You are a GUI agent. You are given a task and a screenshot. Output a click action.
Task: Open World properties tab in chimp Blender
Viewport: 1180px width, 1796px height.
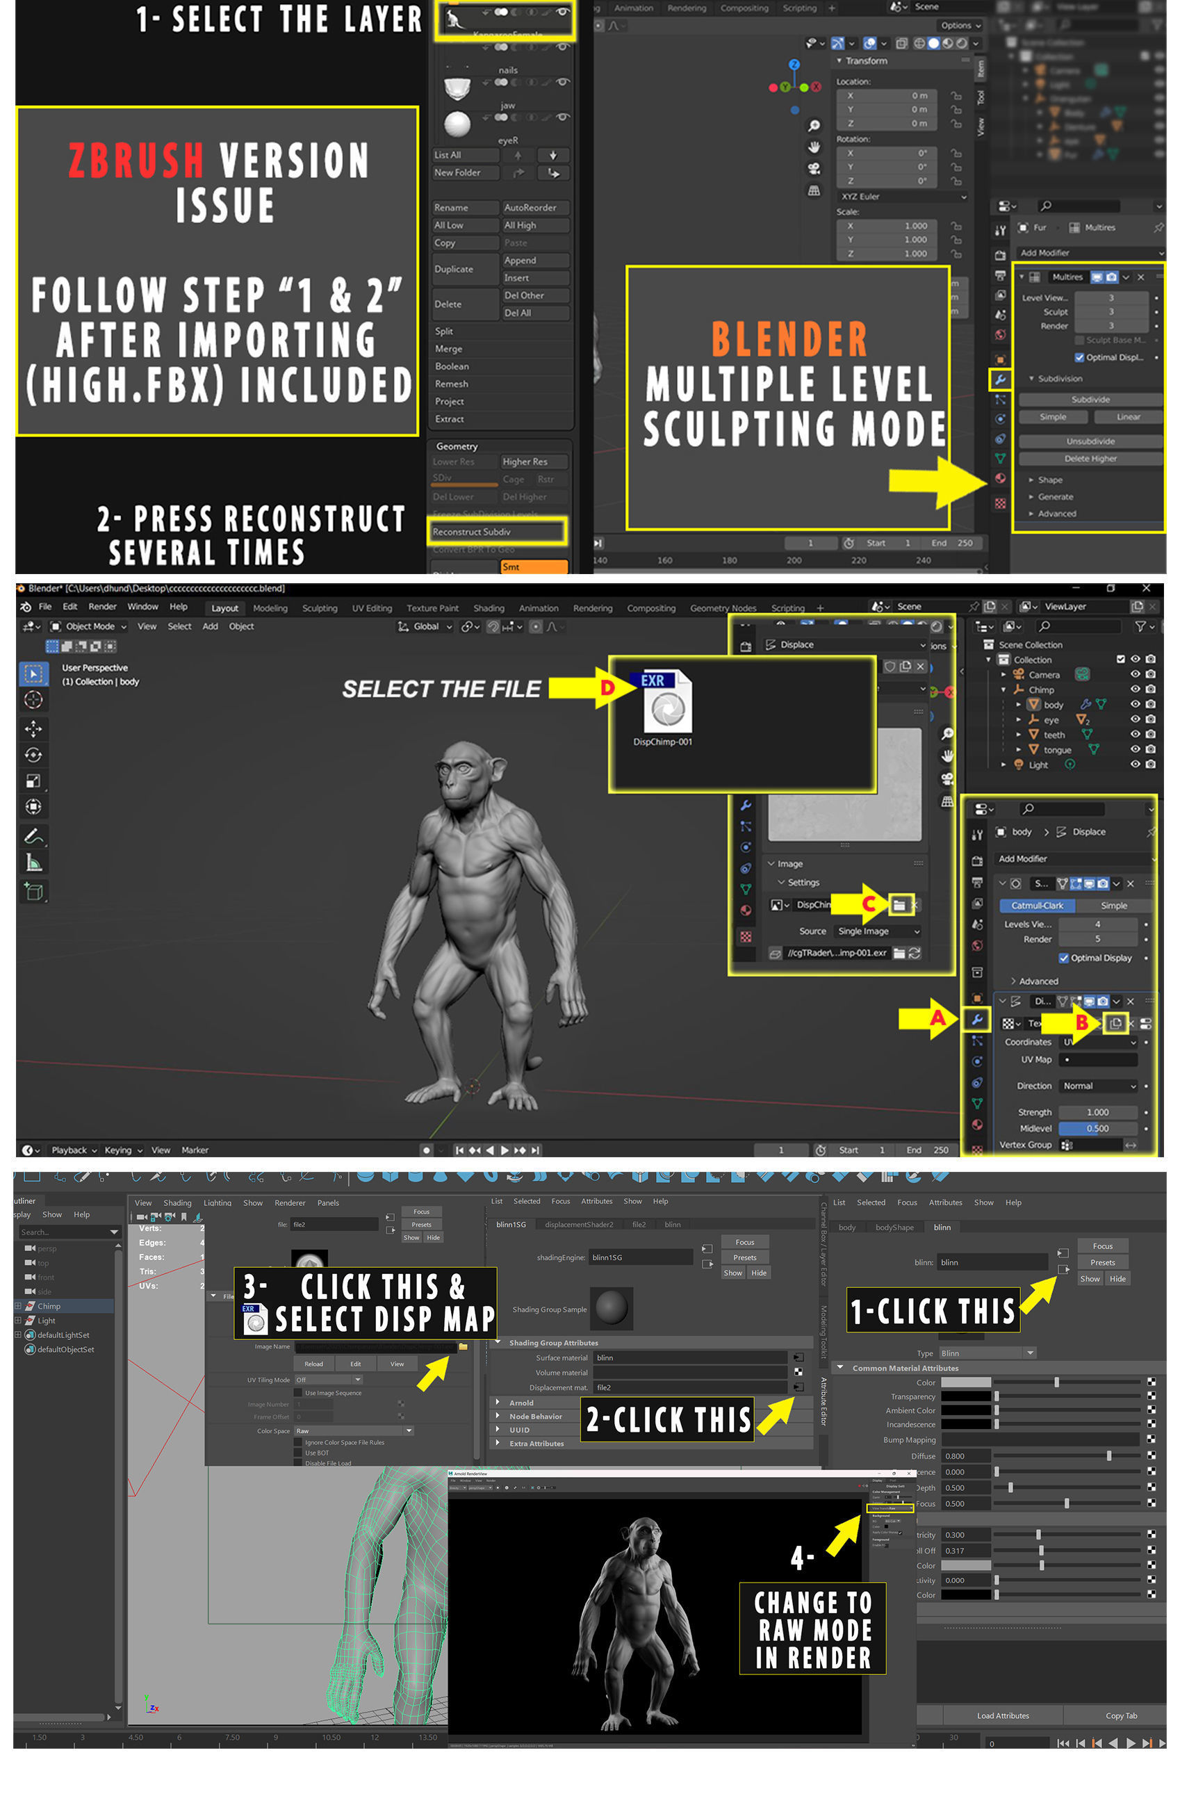(977, 945)
